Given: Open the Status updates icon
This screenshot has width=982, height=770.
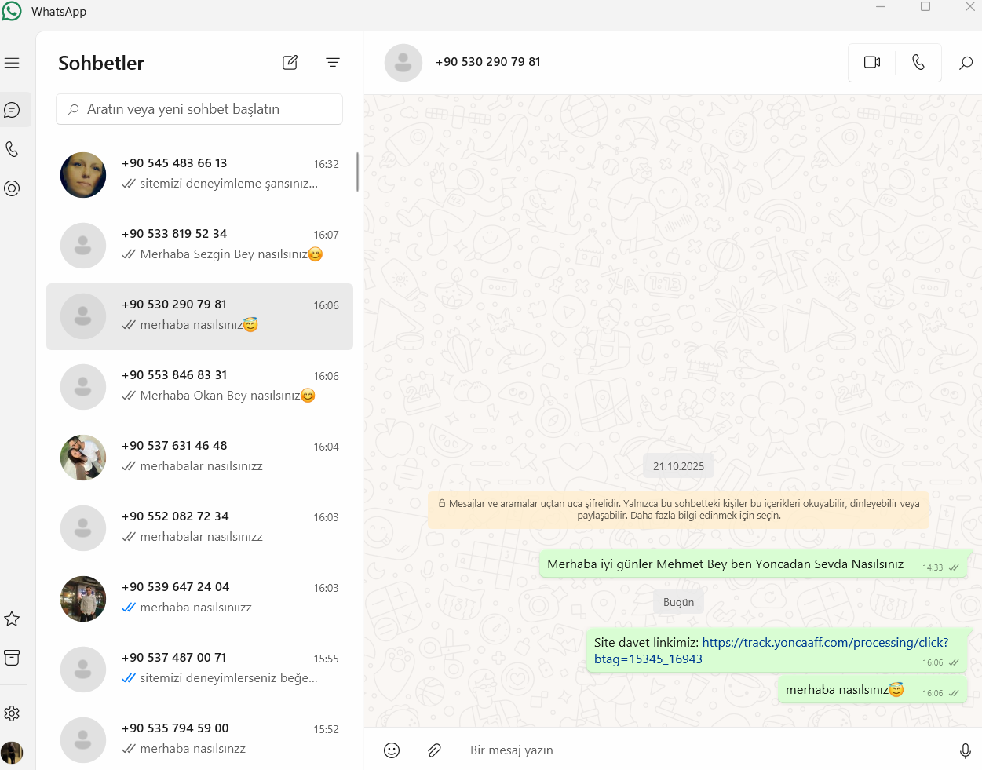Looking at the screenshot, I should 12,188.
